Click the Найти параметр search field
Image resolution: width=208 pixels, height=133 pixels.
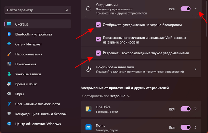[38, 10]
